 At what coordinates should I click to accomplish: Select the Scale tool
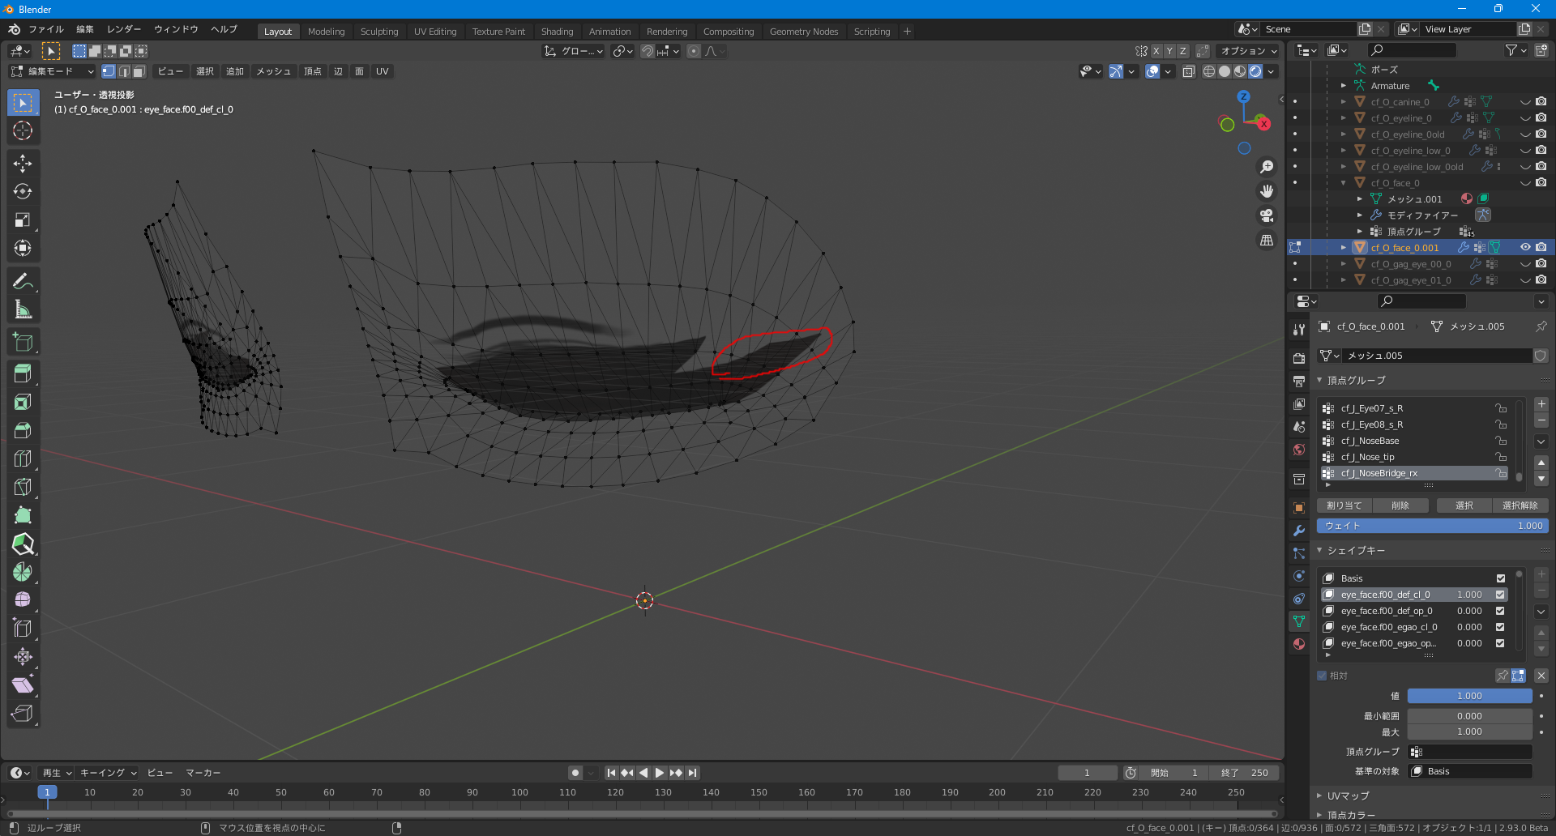pos(23,220)
